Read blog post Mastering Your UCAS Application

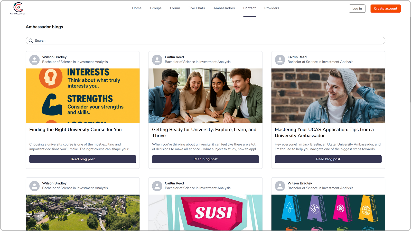328,159
